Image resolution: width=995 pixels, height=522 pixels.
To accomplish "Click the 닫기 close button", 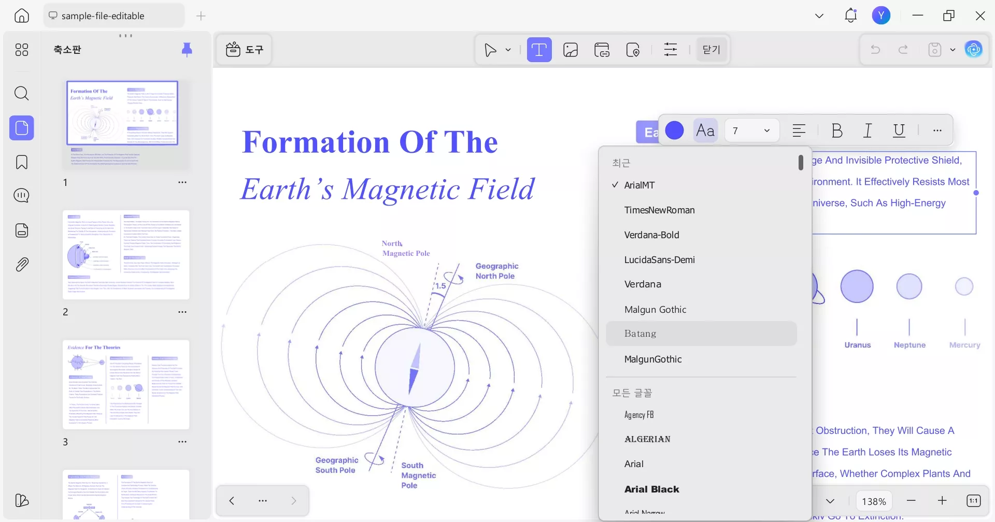I will [711, 50].
